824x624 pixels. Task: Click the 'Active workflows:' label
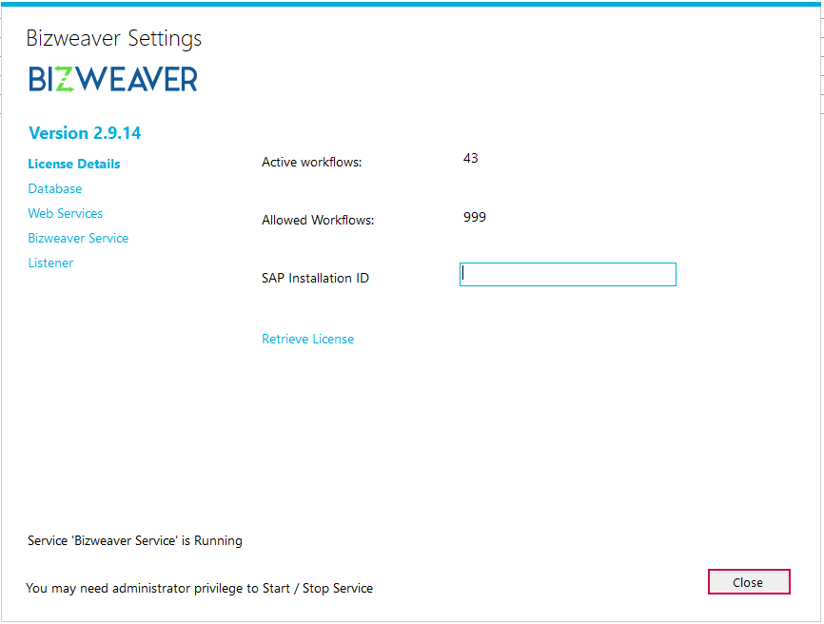[312, 163]
